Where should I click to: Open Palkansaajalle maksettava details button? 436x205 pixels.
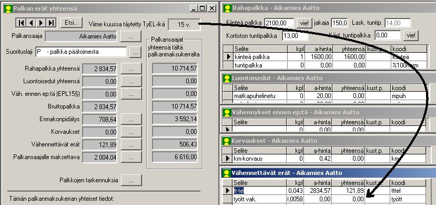(x=131, y=157)
